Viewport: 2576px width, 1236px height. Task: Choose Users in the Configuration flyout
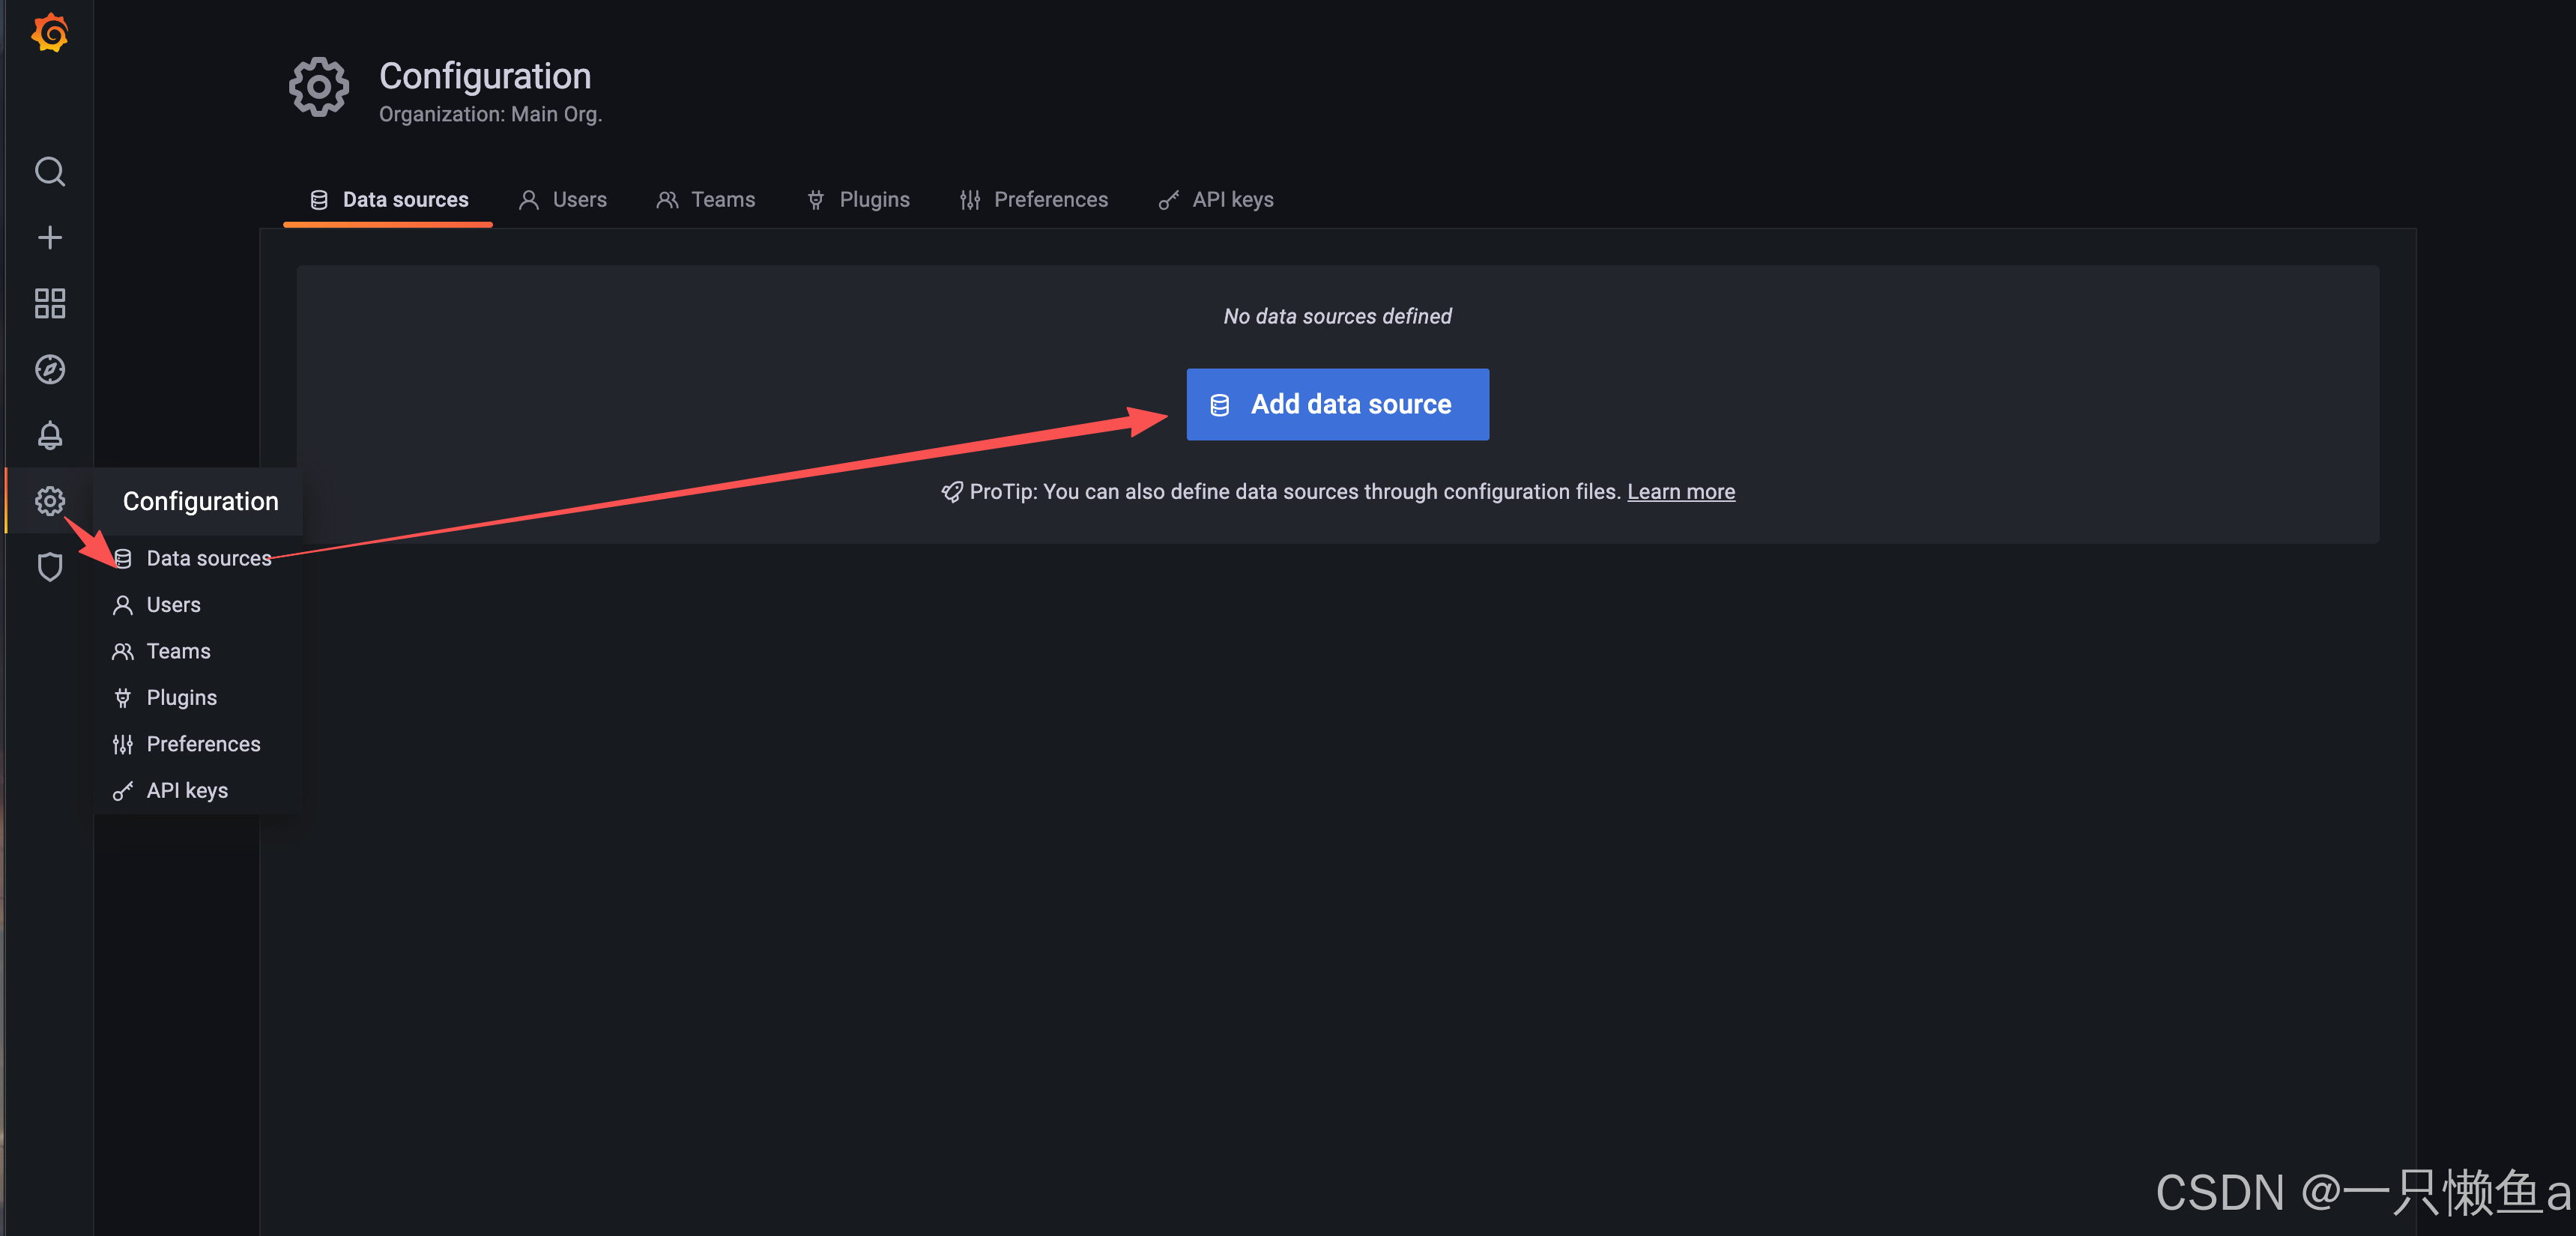[x=173, y=605]
